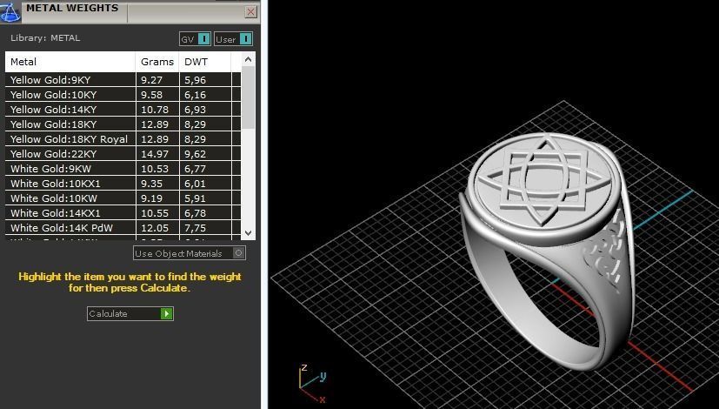The height and width of the screenshot is (409, 719).
Task: Click grams value 10.78
Action: tap(155, 110)
